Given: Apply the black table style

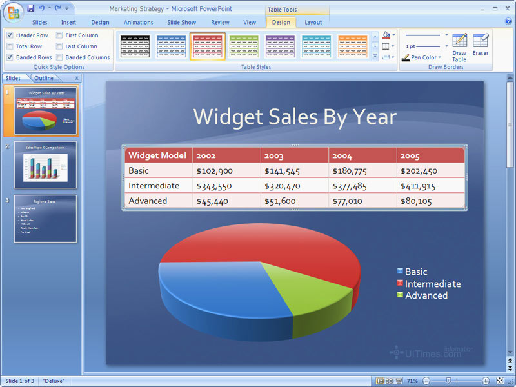Looking at the screenshot, I should [x=135, y=46].
